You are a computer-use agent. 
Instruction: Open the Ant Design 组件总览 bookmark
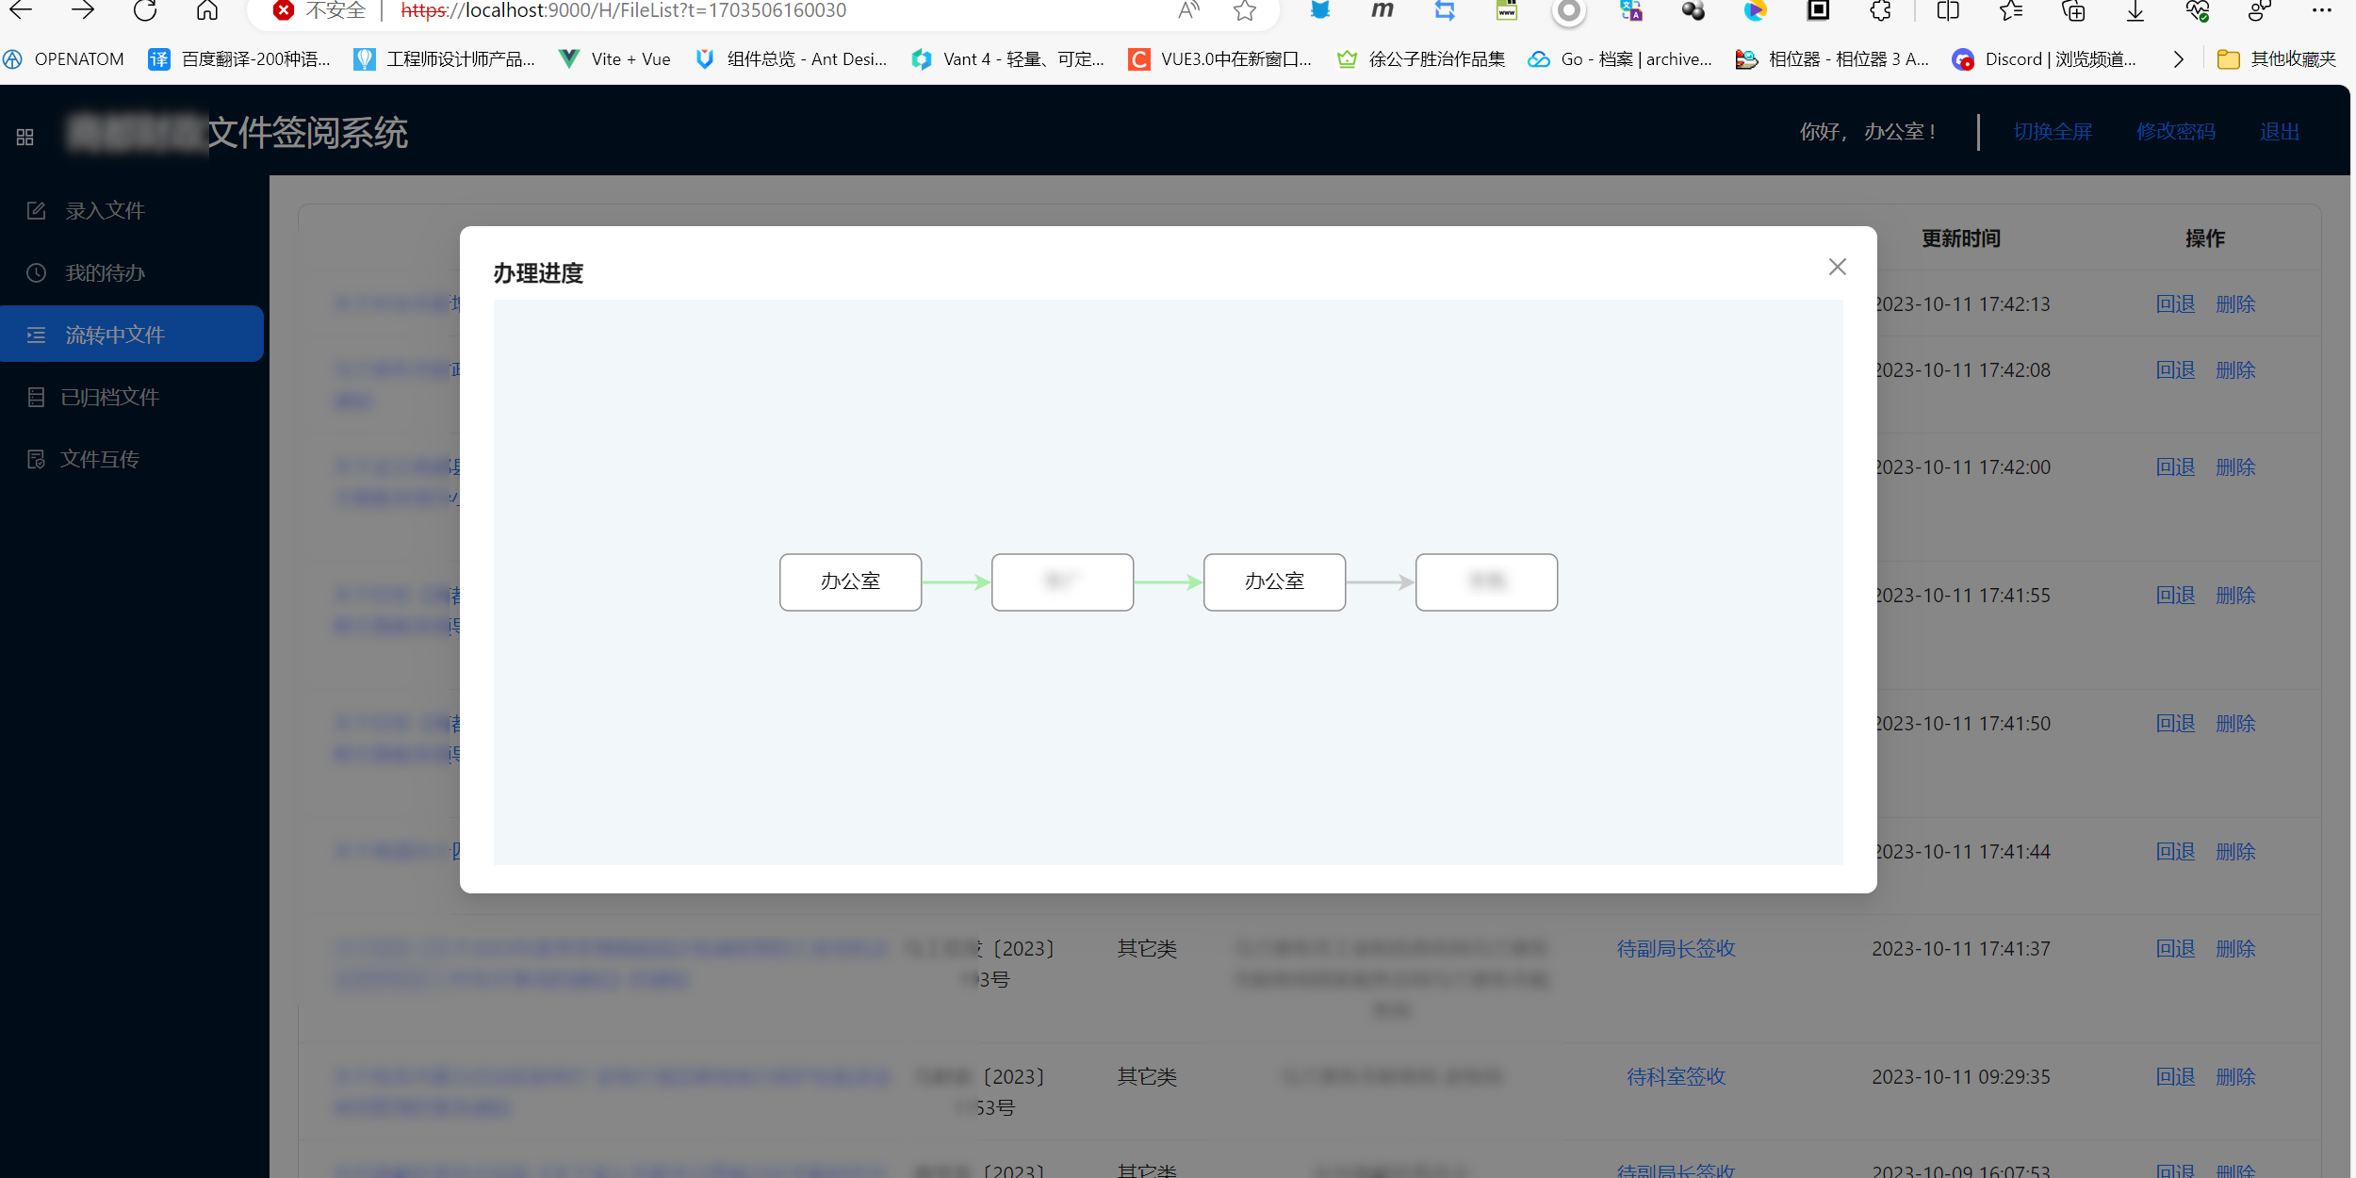point(792,59)
